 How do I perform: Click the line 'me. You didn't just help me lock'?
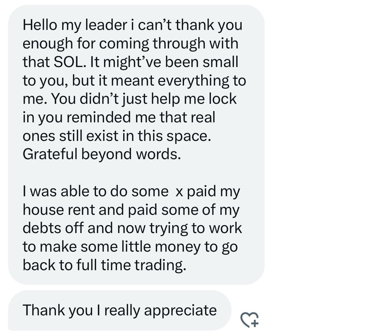click(130, 99)
